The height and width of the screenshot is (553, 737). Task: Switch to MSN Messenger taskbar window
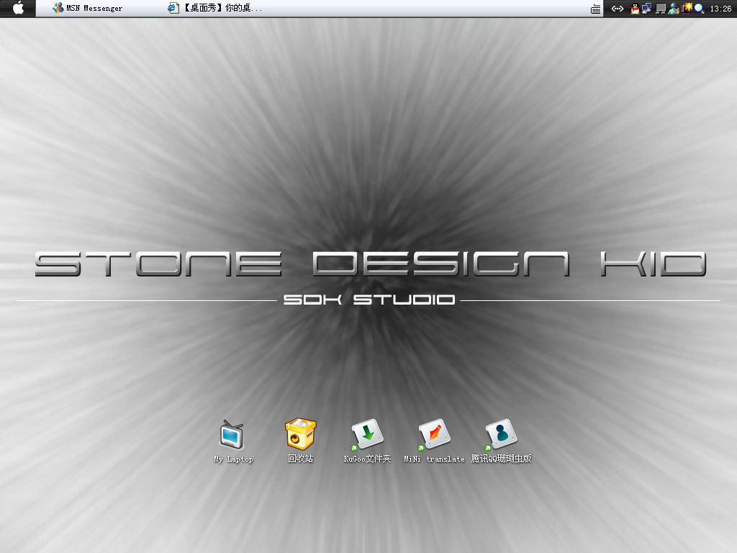(x=87, y=8)
